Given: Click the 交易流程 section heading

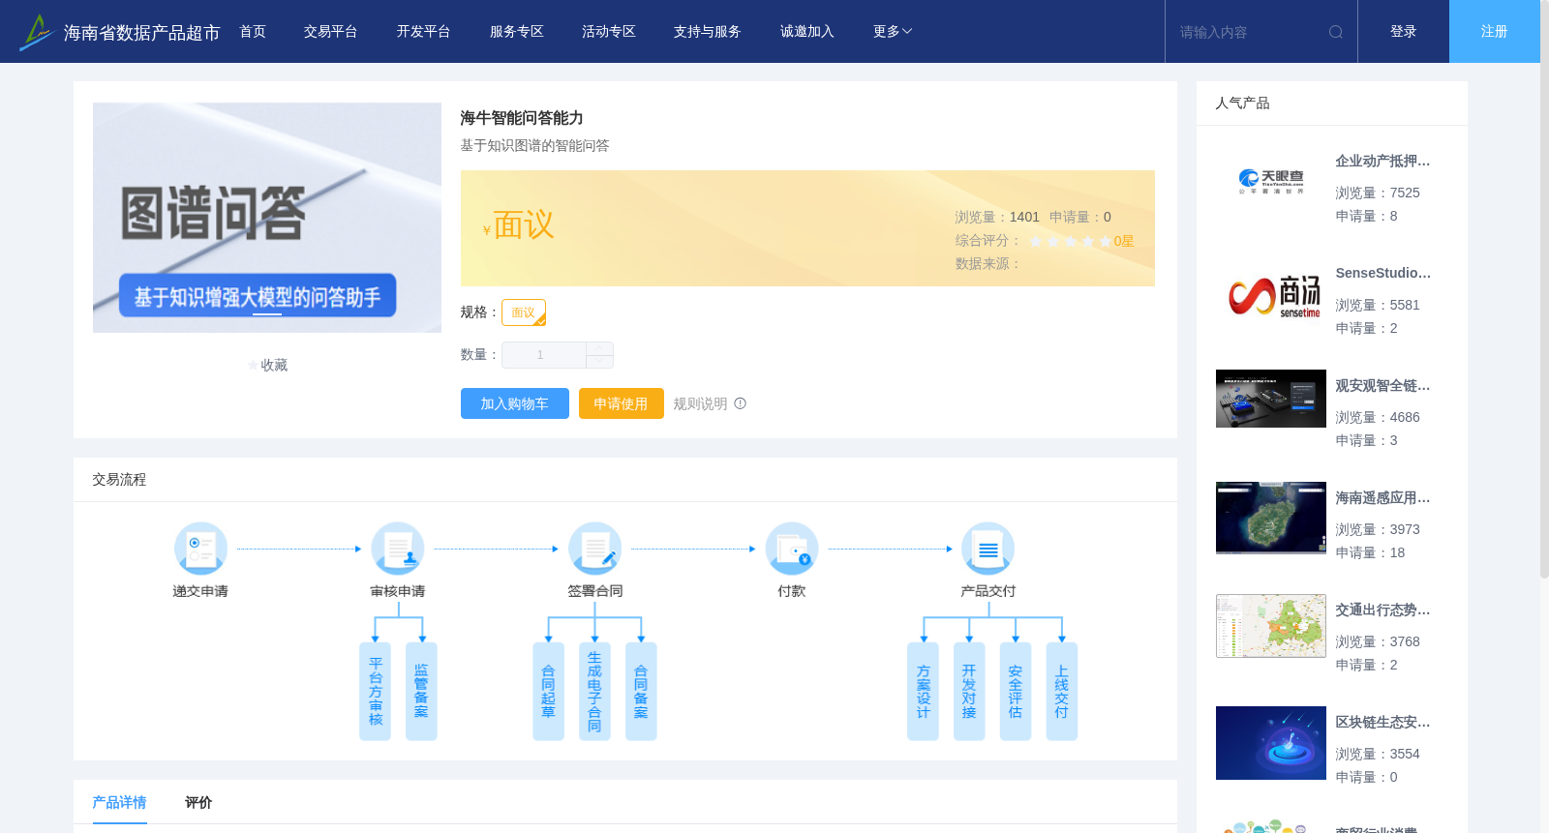Looking at the screenshot, I should [x=119, y=479].
